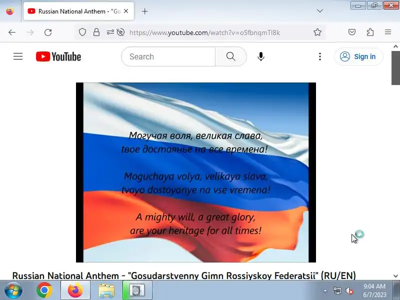Open the YouTube guide hamburger menu
The height and width of the screenshot is (300, 400).
click(x=18, y=56)
